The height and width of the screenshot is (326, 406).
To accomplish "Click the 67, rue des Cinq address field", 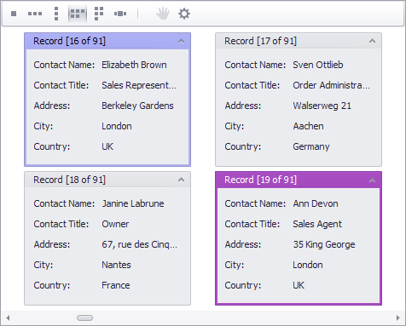I will (140, 244).
